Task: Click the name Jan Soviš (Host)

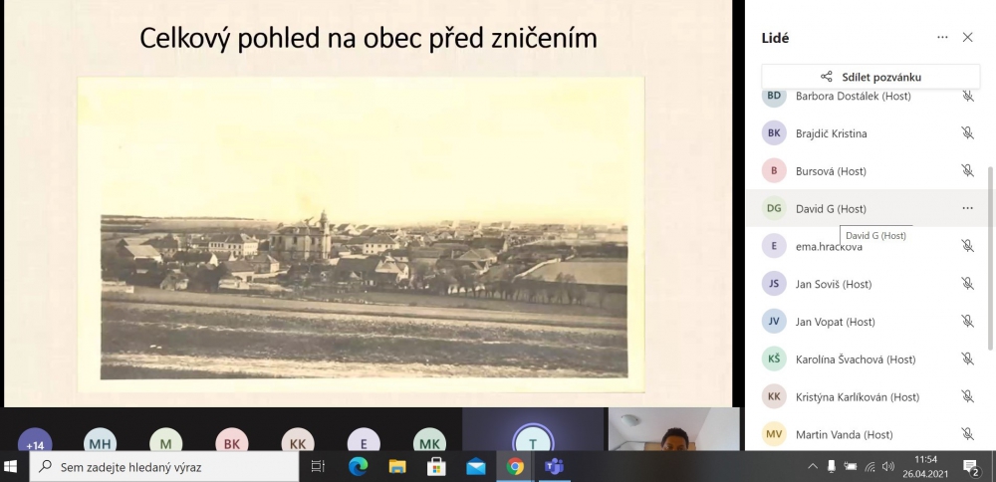Action: click(x=834, y=284)
